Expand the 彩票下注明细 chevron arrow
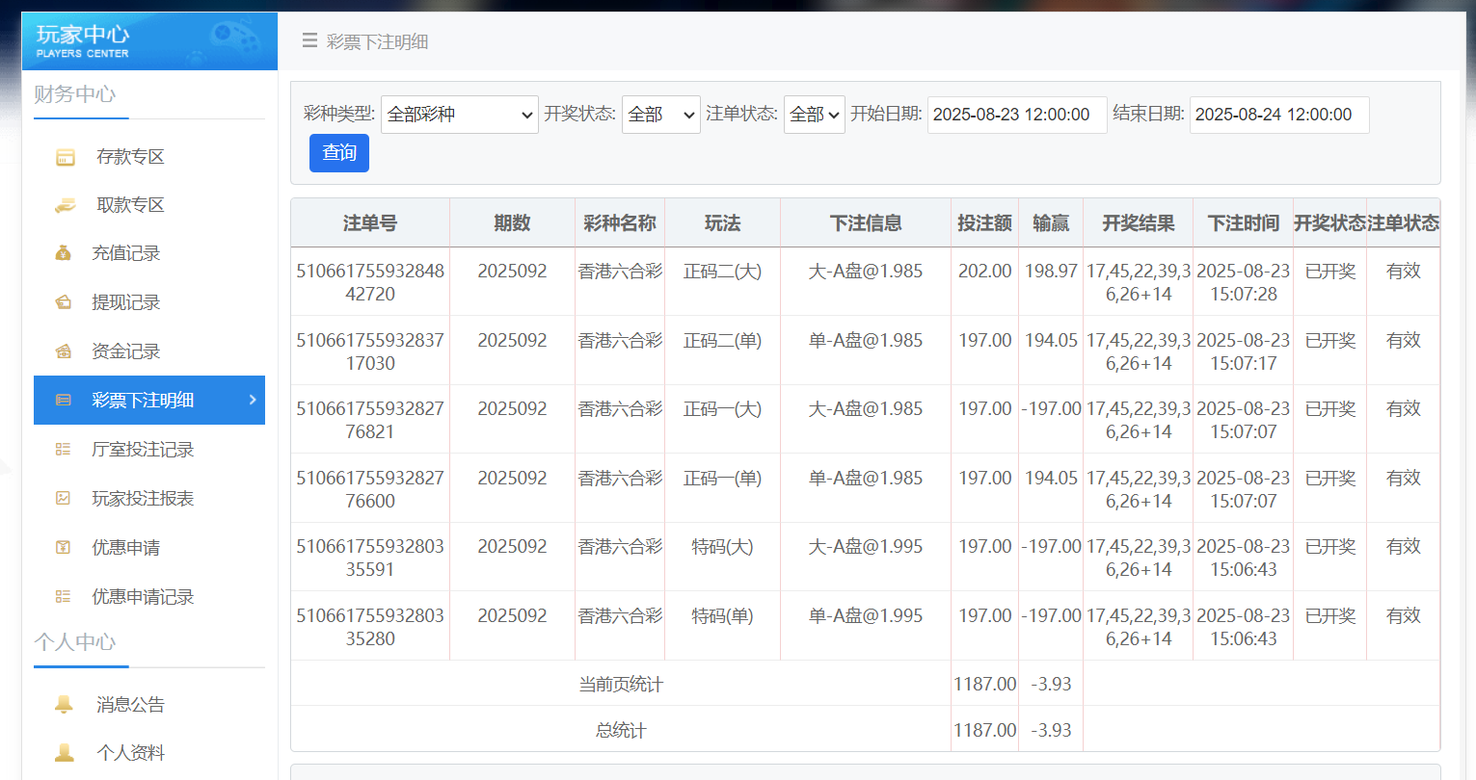Screen dimensions: 1476x780 pos(255,401)
